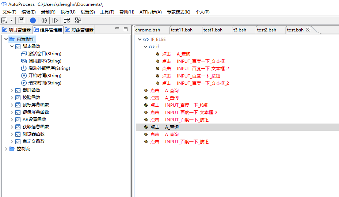Click the save disk icon in toolbar
339x197 pixels.
click(22, 20)
